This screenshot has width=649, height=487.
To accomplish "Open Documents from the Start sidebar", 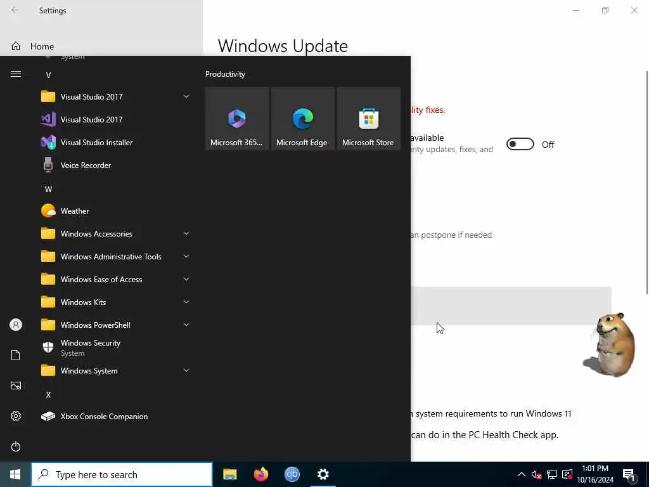I will pos(16,355).
